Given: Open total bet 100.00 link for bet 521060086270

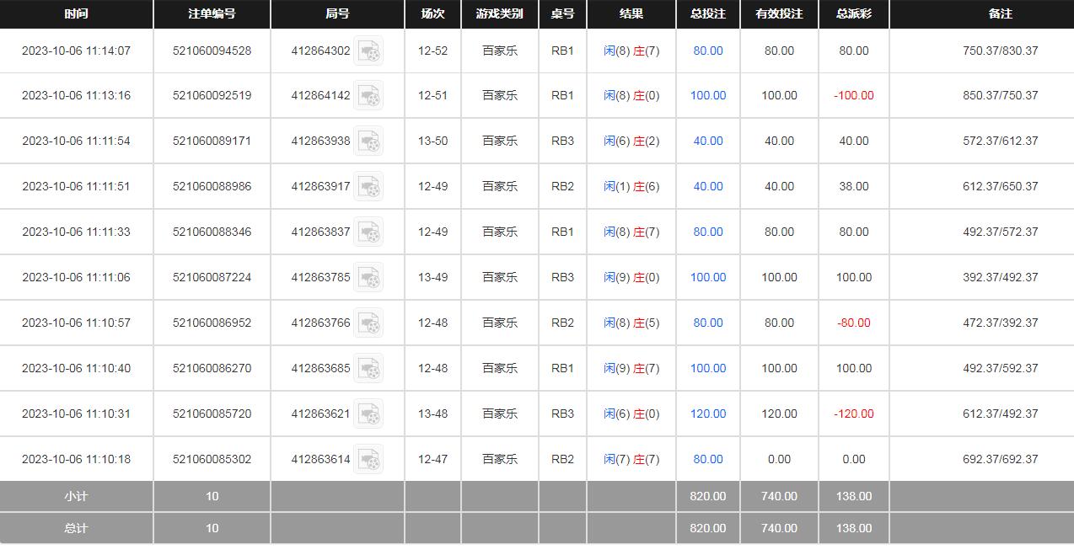Looking at the screenshot, I should point(708,368).
